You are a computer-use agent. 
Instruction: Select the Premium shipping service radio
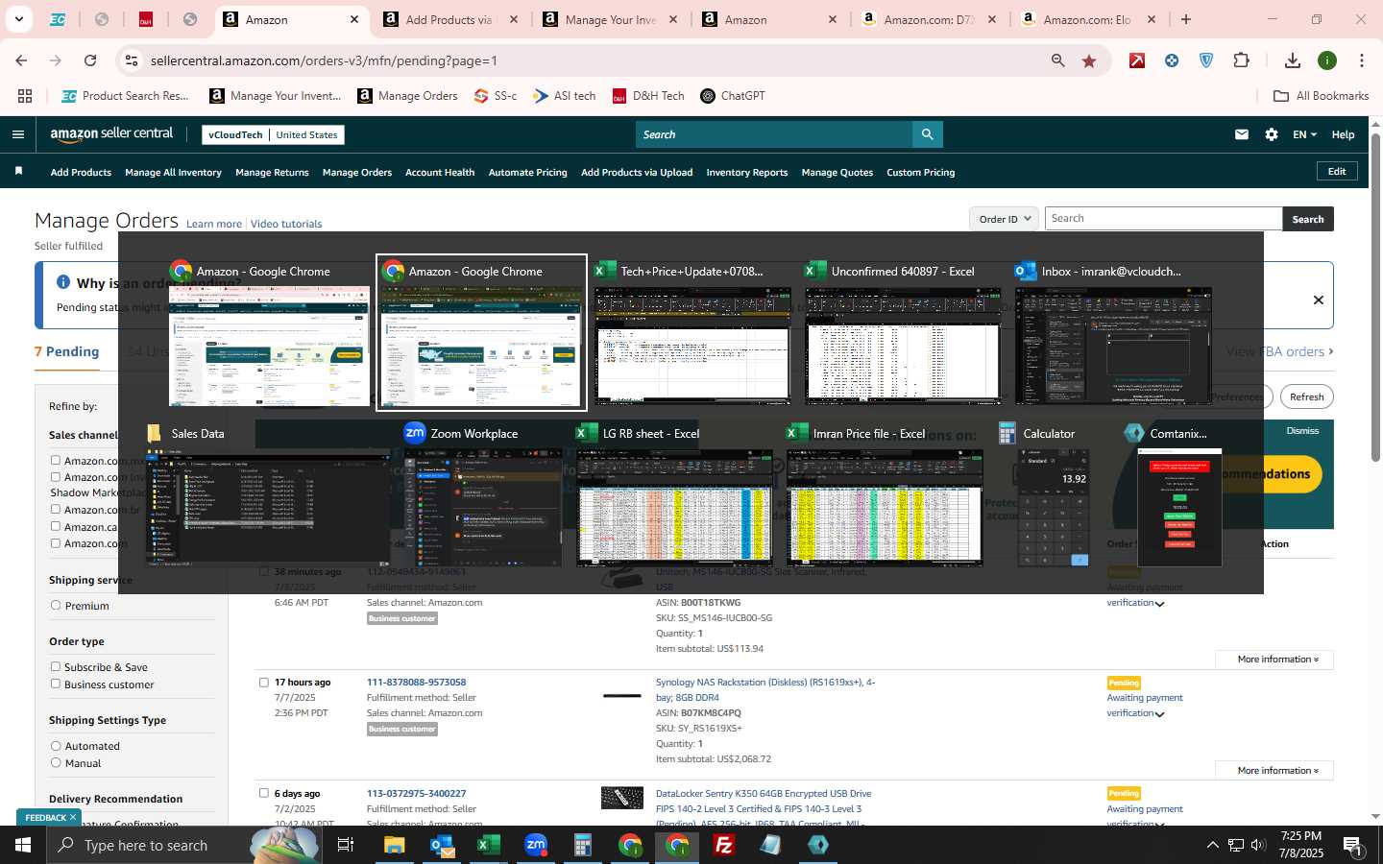(56, 605)
